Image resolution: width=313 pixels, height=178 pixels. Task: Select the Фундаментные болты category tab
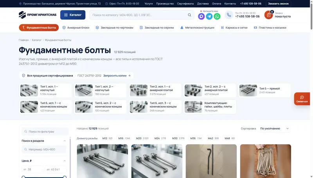[39, 27]
